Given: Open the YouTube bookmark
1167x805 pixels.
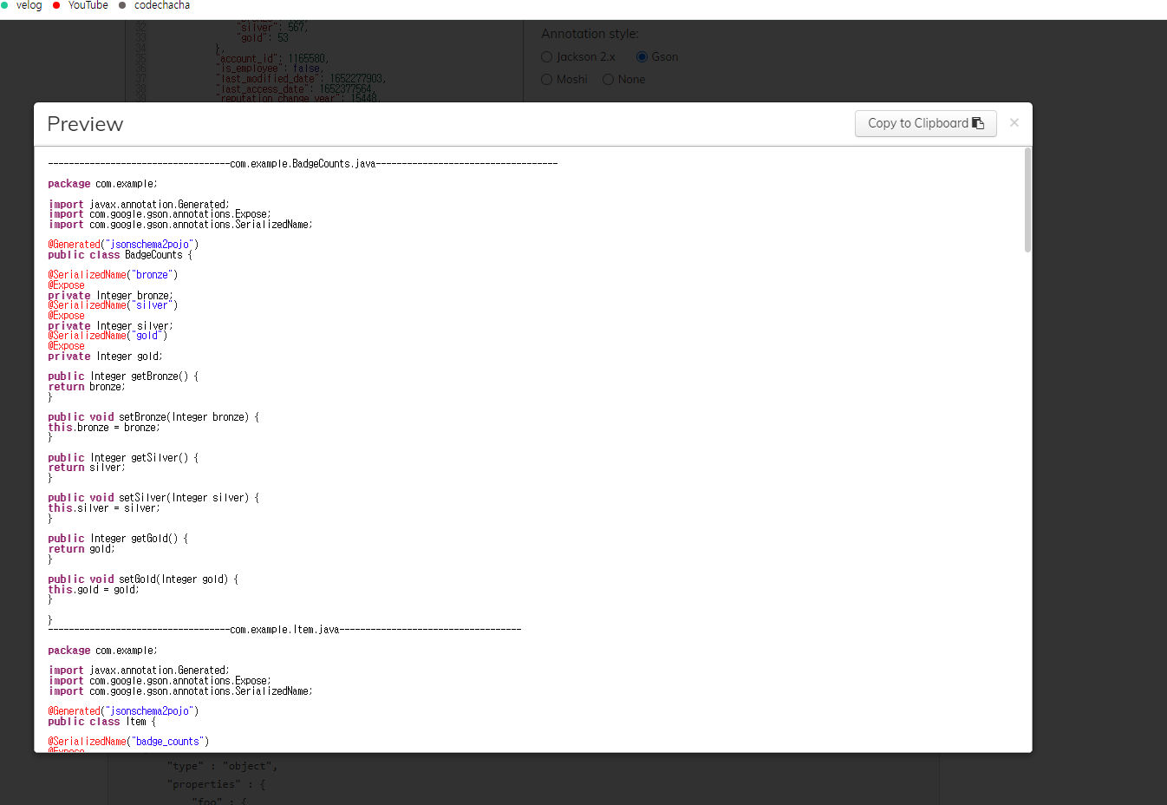Looking at the screenshot, I should pos(81,5).
